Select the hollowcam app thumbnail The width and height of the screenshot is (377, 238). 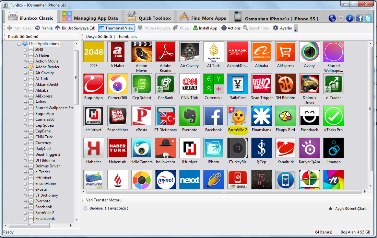(x=165, y=148)
